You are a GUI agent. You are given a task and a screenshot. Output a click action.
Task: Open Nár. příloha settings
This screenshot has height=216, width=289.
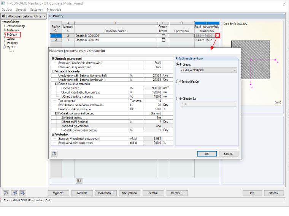(129, 193)
